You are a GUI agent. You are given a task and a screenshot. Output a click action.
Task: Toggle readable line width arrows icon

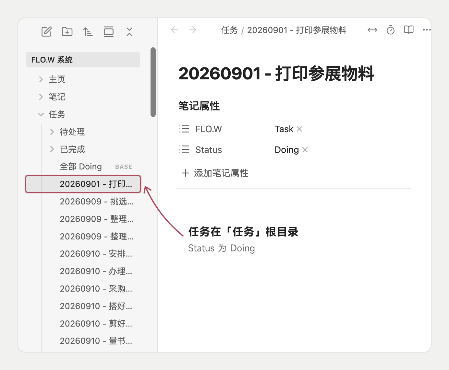(x=372, y=30)
